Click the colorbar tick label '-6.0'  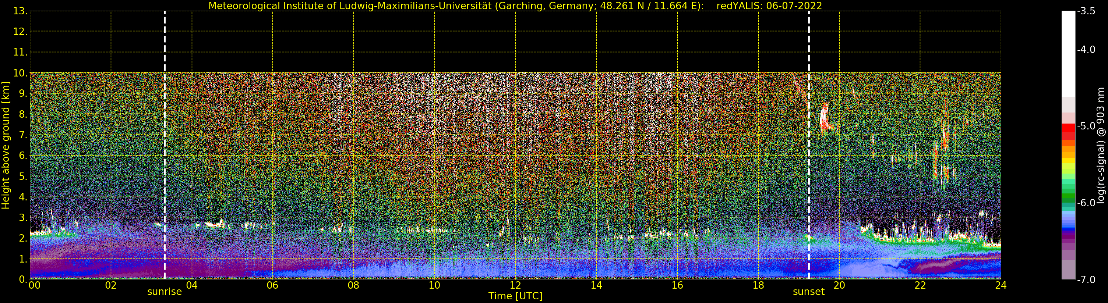click(x=1086, y=203)
